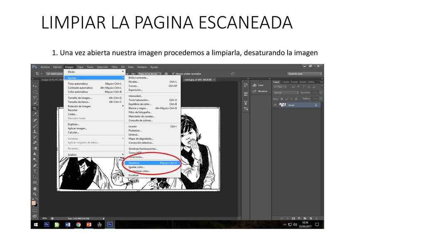Select the Crop tool in the toolbox

coord(35,109)
